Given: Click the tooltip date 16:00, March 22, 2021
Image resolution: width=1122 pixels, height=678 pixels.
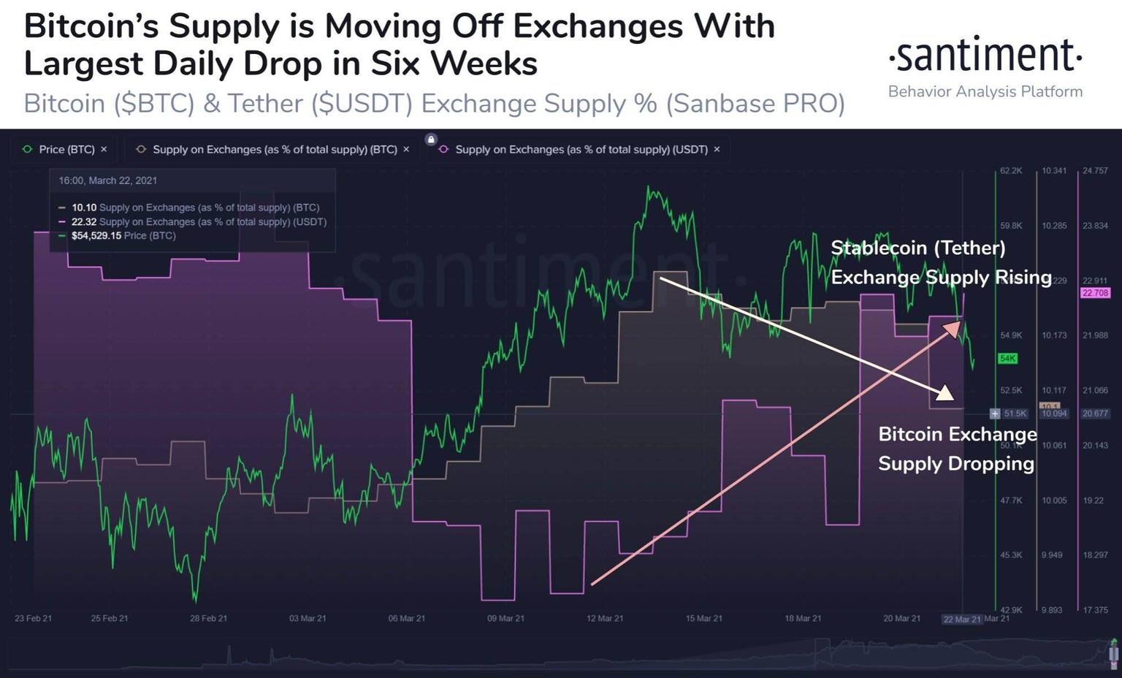Looking at the screenshot, I should (108, 180).
